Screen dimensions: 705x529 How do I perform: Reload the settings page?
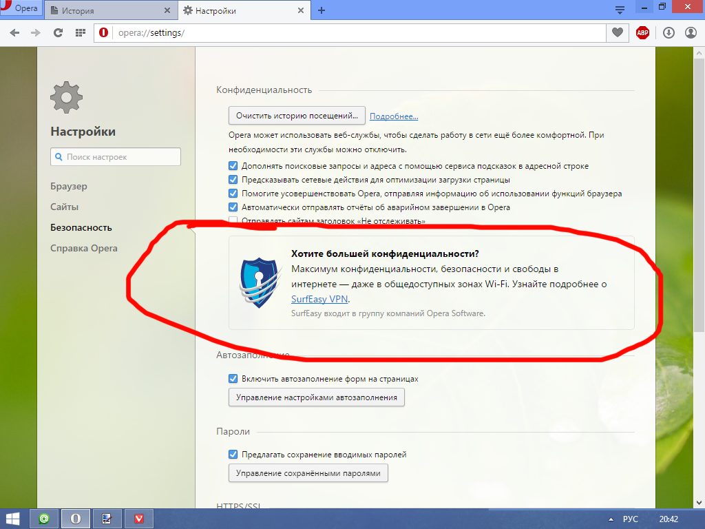tap(58, 33)
